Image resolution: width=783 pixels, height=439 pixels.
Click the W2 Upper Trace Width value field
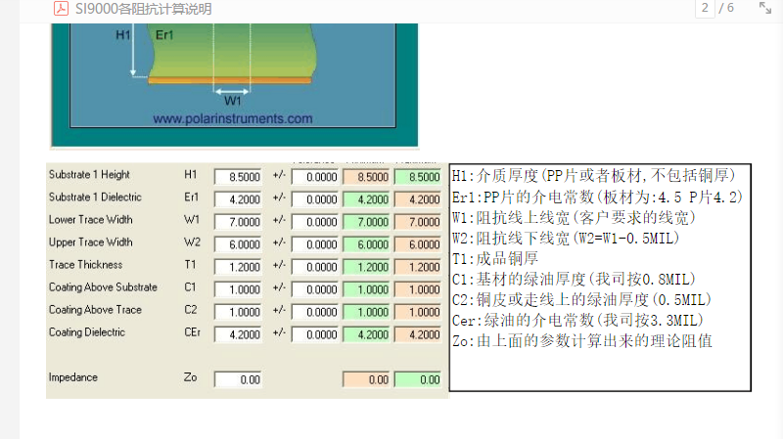238,244
